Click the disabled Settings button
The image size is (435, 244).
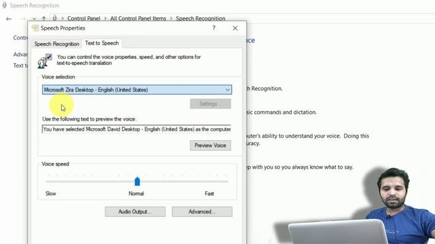(x=210, y=104)
